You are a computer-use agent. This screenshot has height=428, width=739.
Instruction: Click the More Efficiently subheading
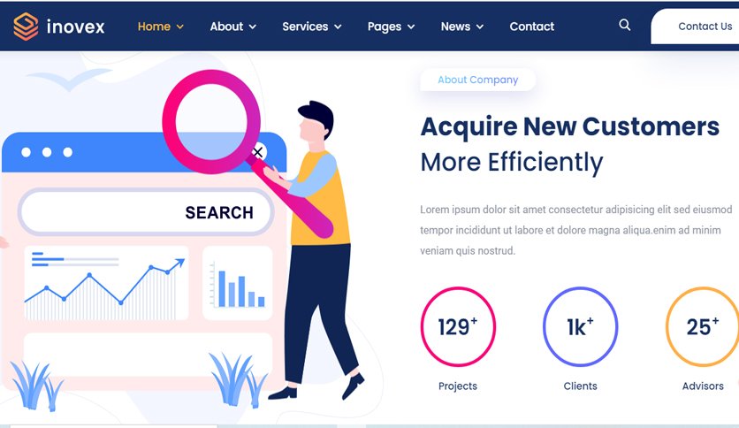(511, 163)
